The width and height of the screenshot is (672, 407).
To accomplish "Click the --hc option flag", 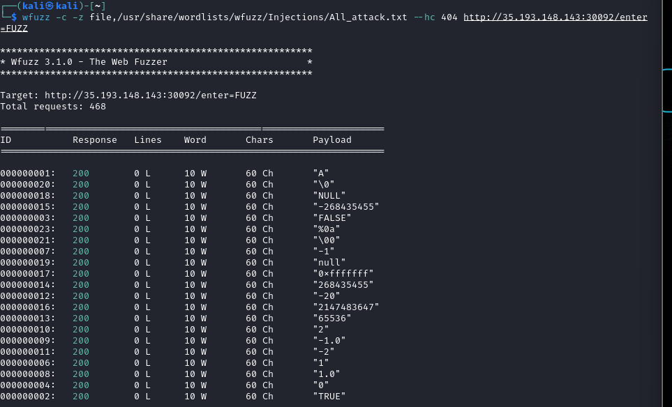I will click(424, 17).
